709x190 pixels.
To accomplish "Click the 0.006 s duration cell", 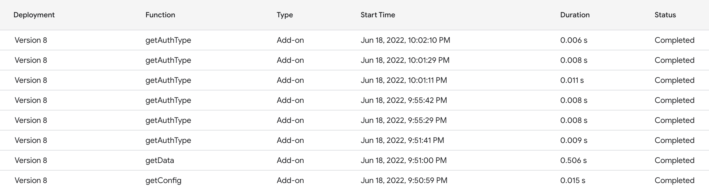I will [x=574, y=40].
